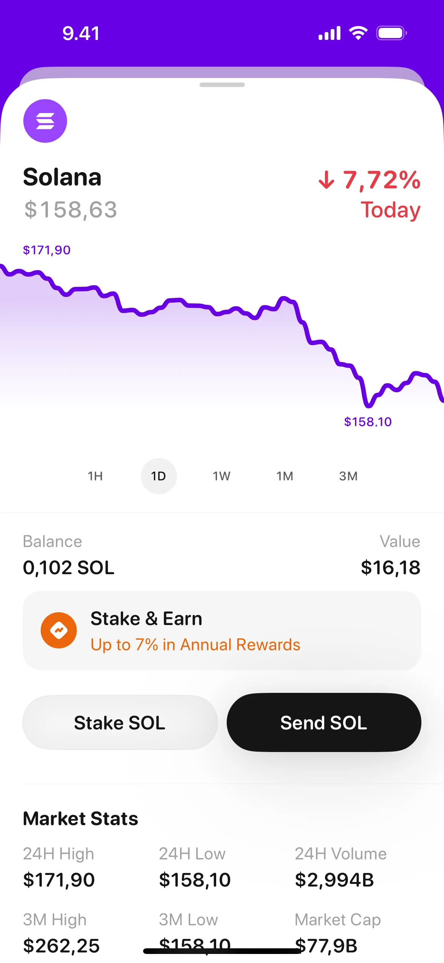
Task: Select the 1H chart range
Action: pyautogui.click(x=95, y=476)
